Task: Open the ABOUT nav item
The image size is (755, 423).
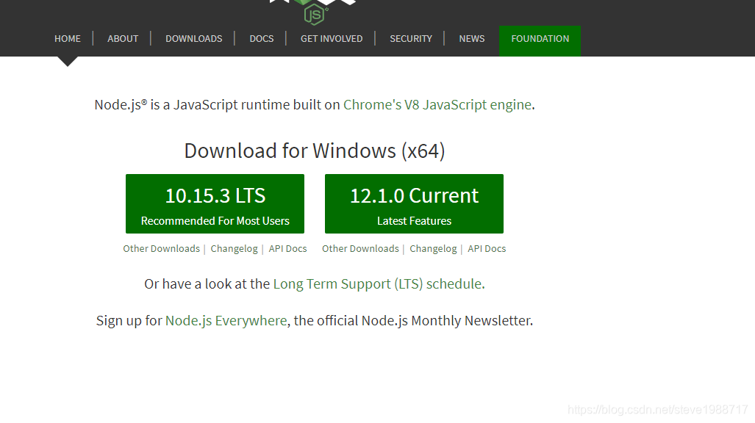Action: (x=123, y=38)
